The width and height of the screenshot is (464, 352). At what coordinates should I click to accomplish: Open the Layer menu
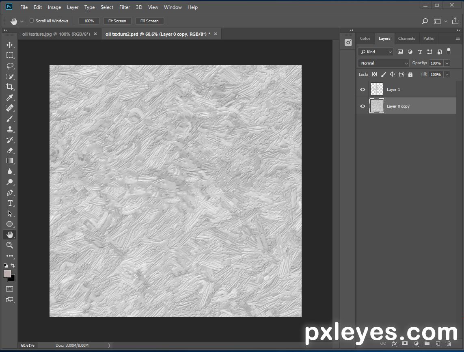coord(73,7)
